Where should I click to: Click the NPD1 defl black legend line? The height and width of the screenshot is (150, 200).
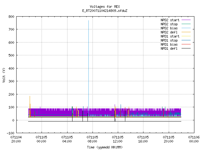(x=186, y=48)
